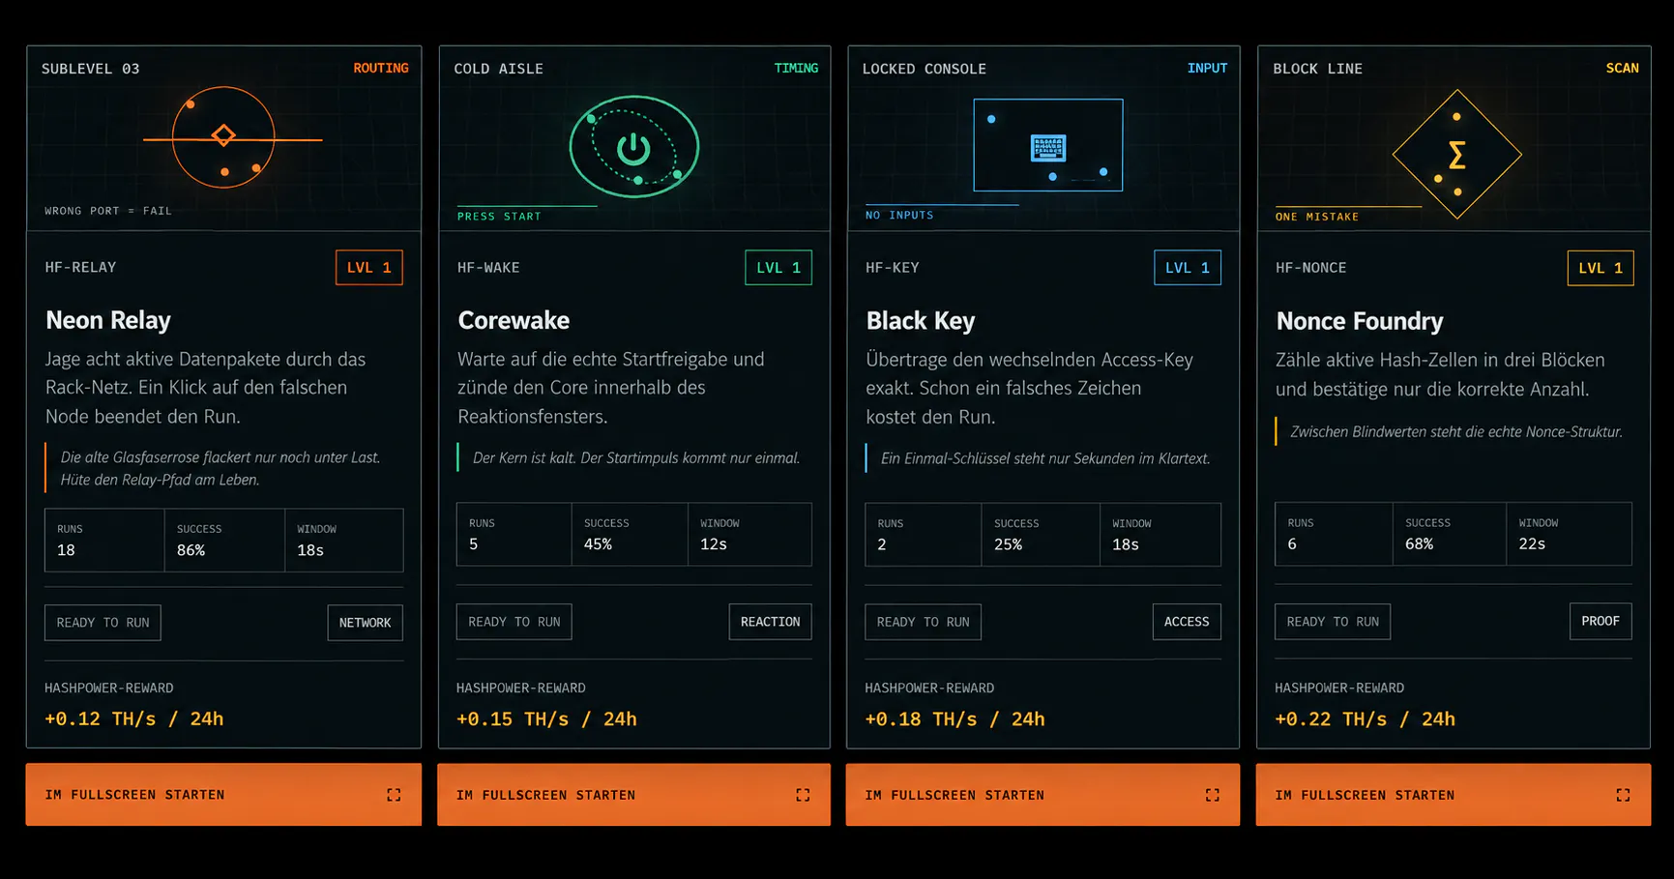The width and height of the screenshot is (1674, 879).
Task: Click fullscreen expand icon under Black Key
Action: (x=1212, y=795)
